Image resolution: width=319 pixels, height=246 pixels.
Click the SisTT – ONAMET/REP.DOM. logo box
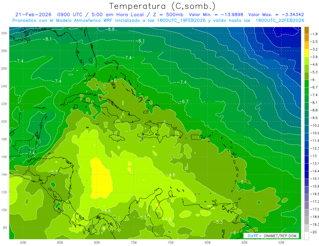(271, 236)
